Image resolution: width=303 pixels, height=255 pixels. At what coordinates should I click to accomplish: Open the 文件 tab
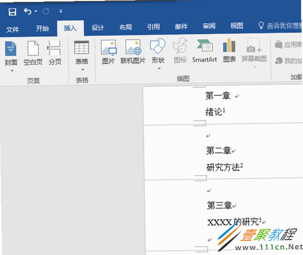[x=12, y=30]
